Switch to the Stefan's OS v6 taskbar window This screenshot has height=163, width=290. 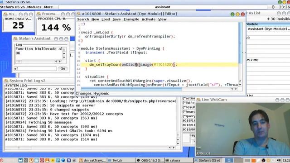(208, 160)
